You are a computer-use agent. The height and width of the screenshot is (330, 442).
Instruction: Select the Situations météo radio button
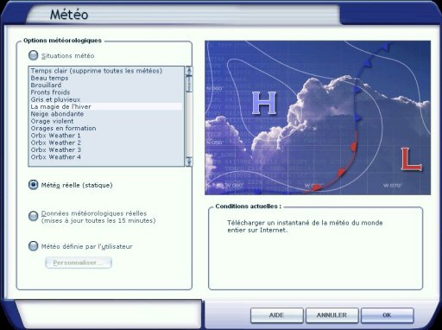point(34,55)
